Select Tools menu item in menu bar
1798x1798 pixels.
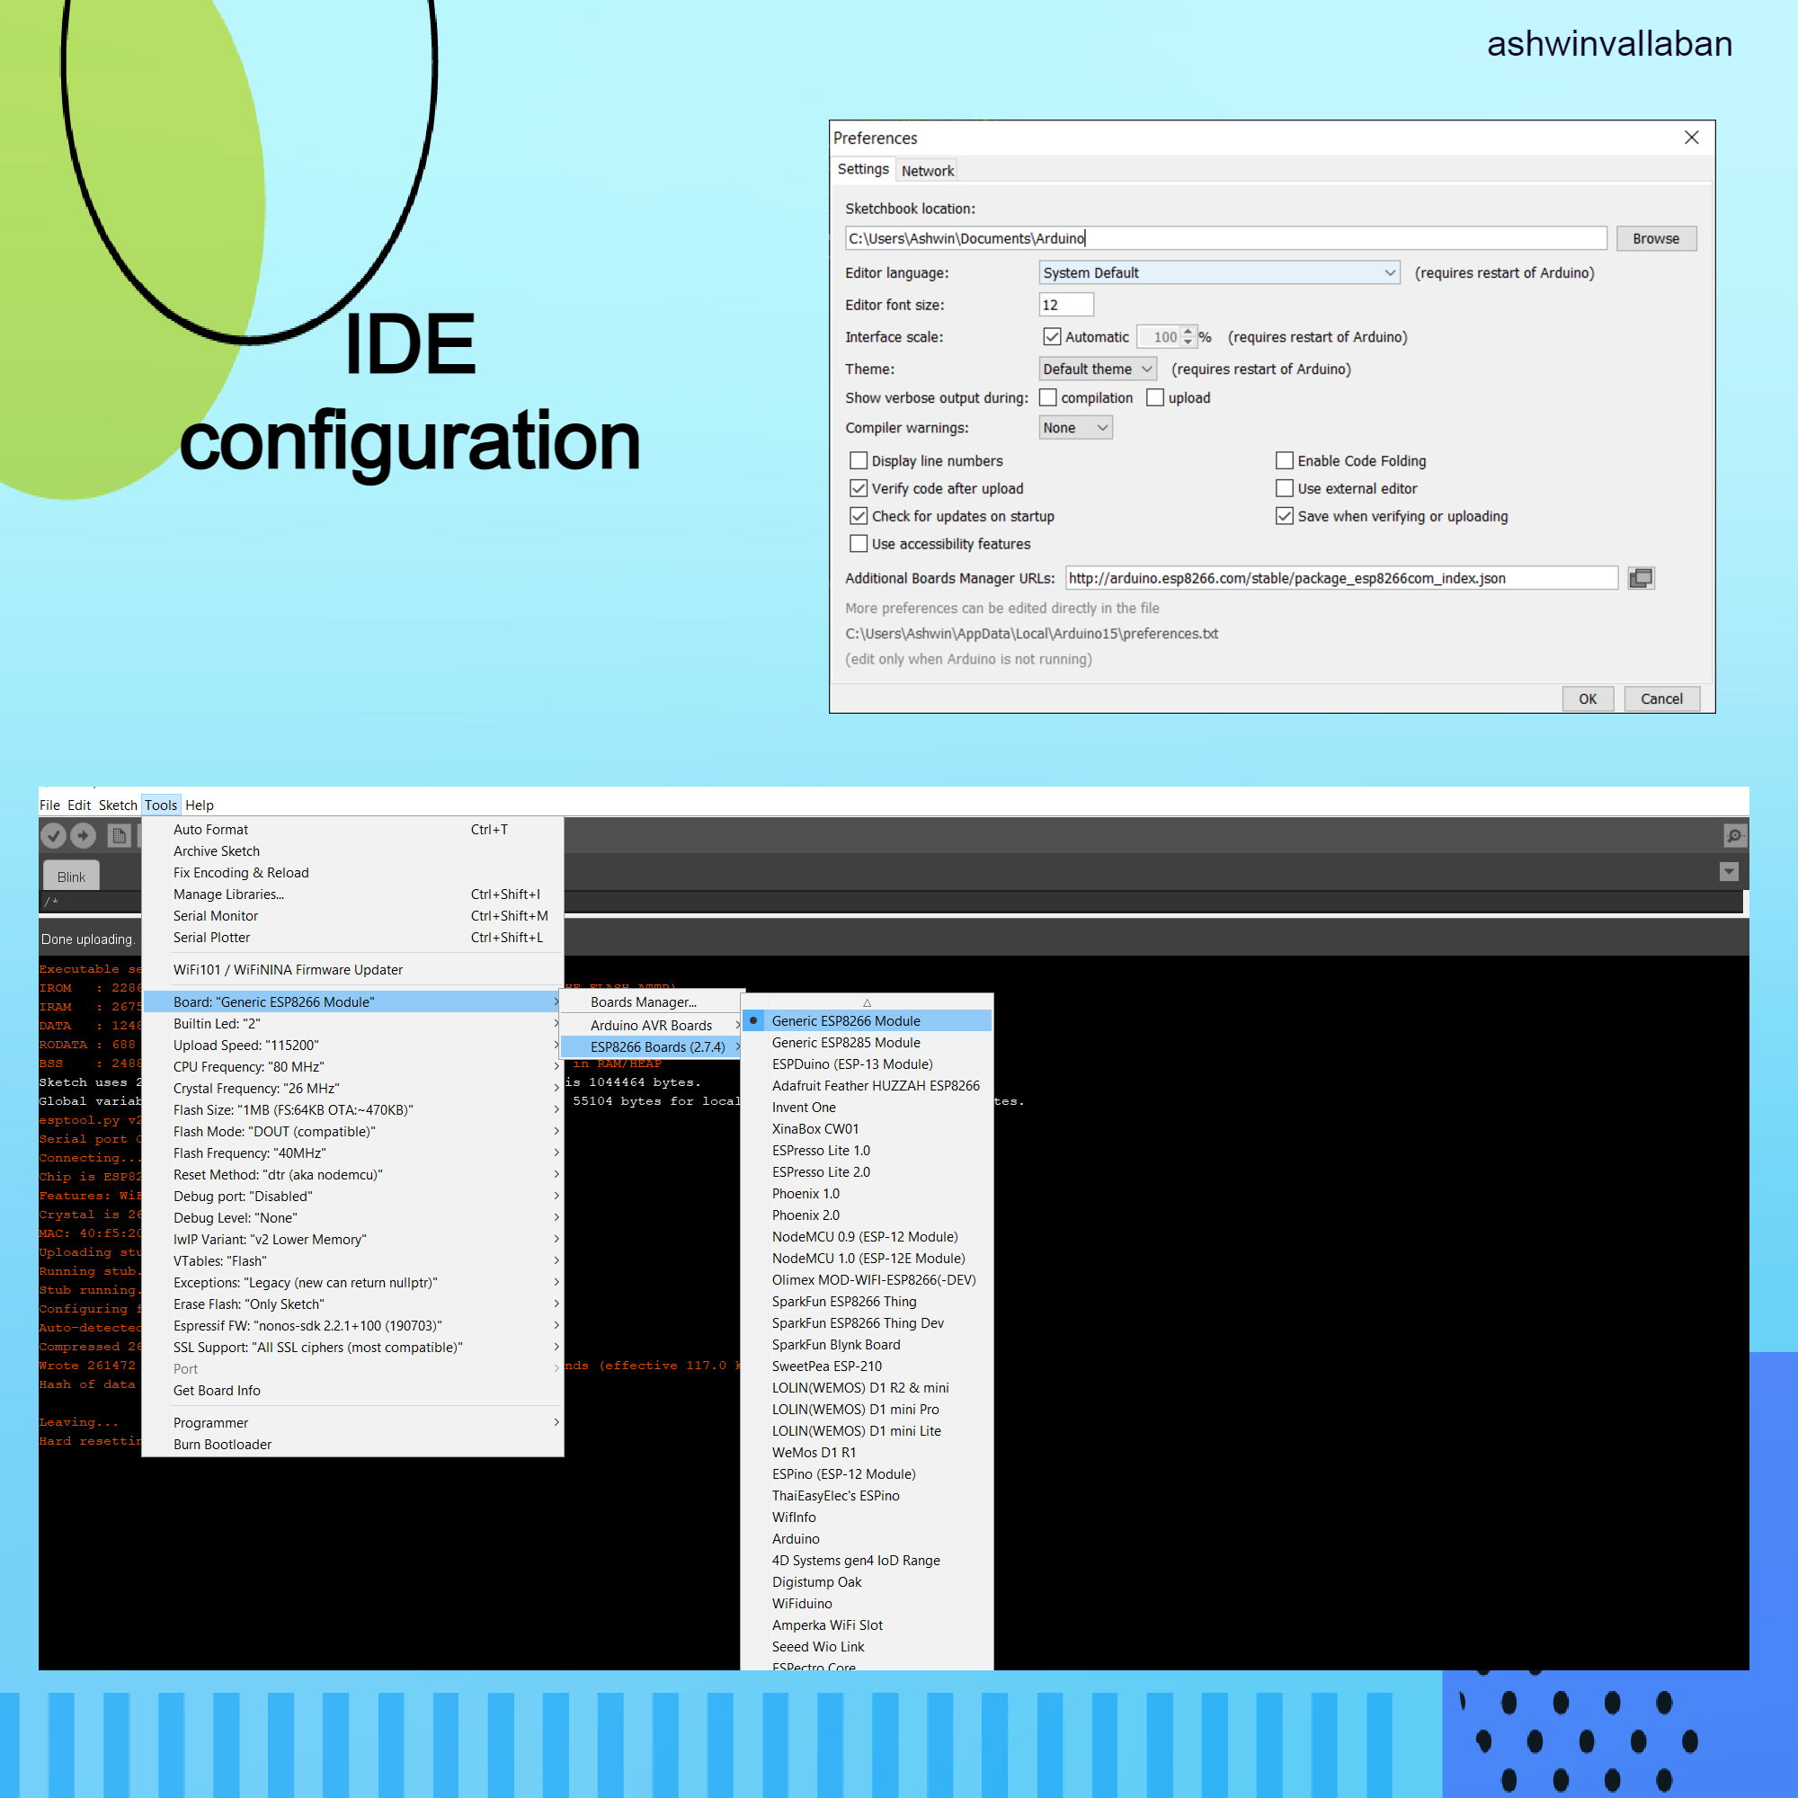click(160, 804)
